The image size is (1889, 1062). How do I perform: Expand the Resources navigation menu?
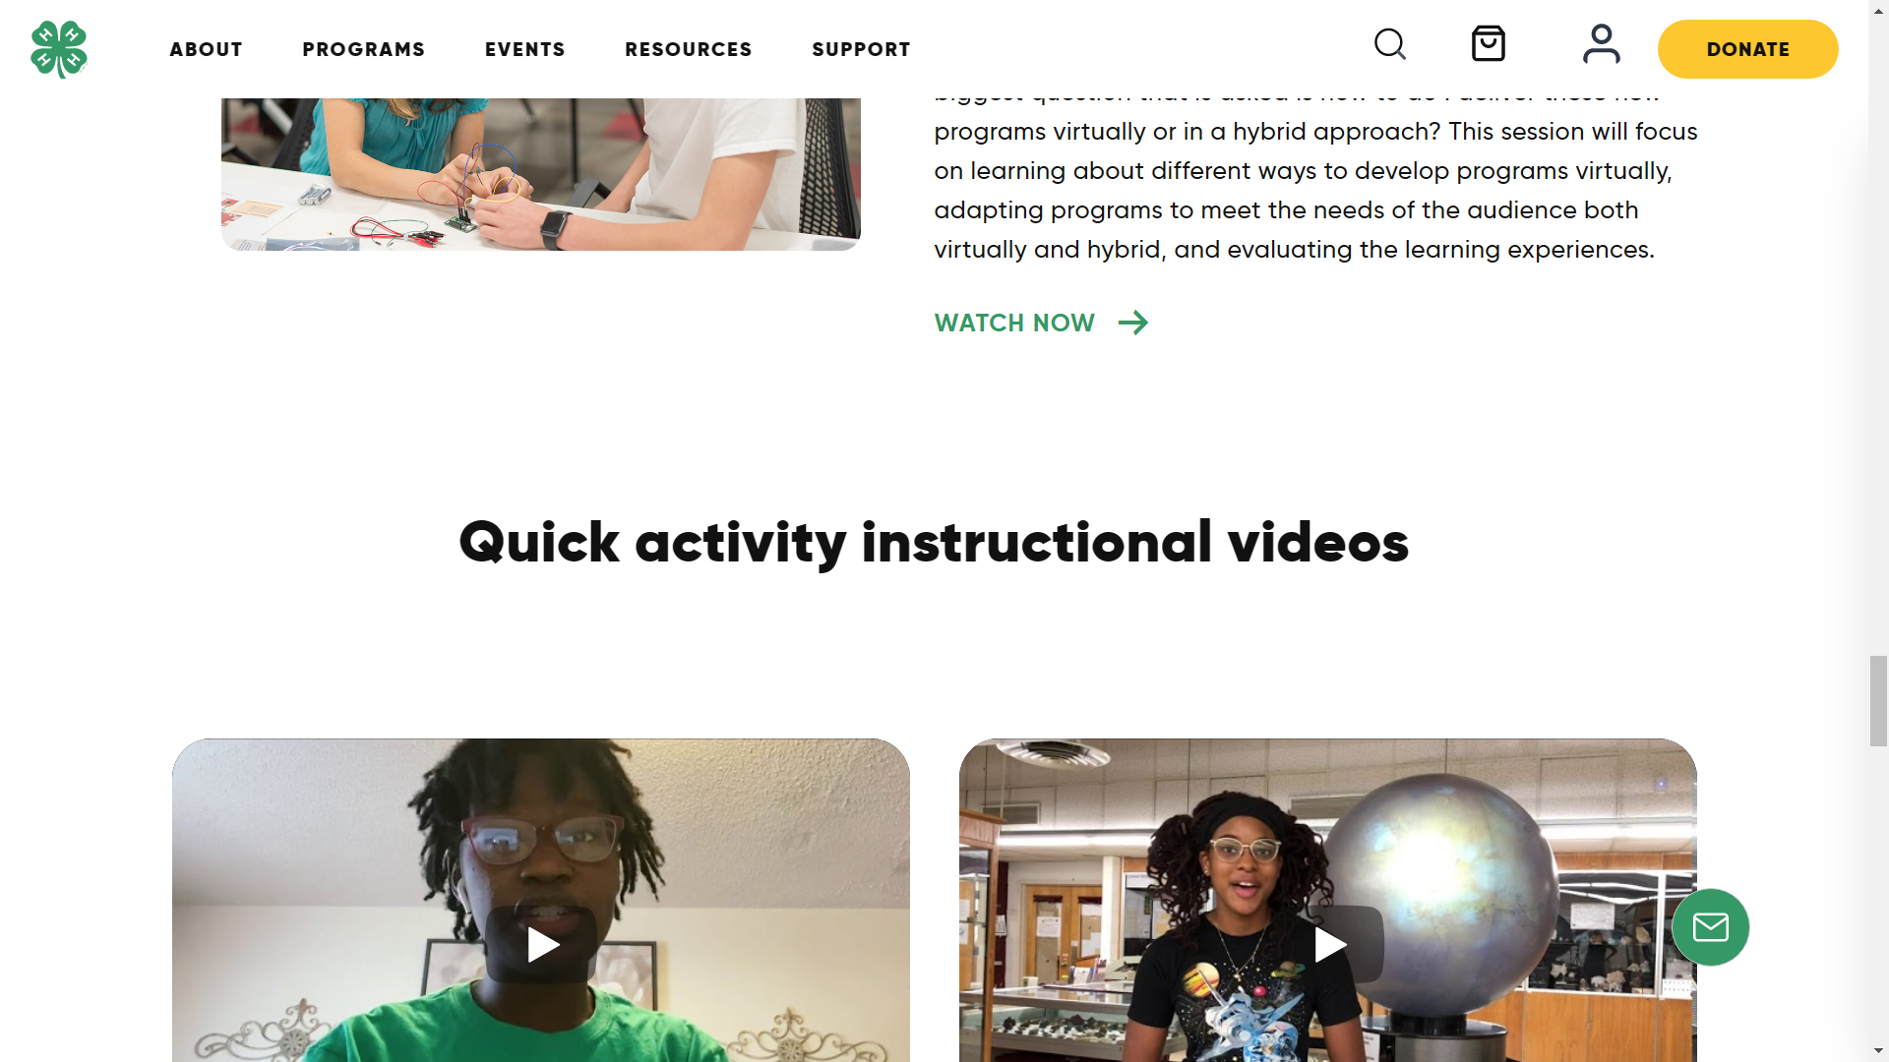[689, 49]
